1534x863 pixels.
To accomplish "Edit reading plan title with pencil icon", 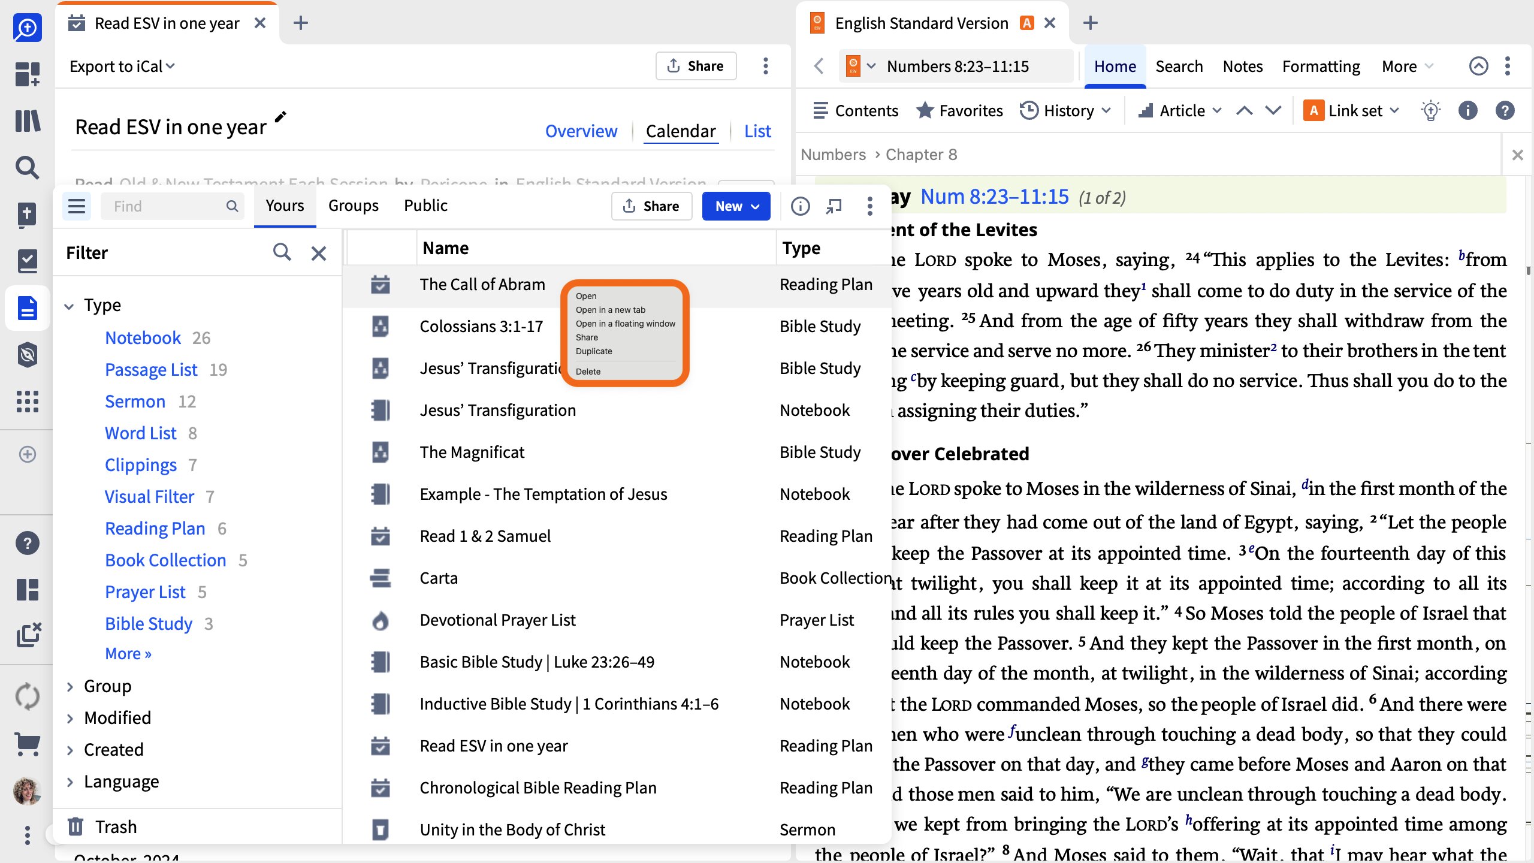I will point(280,116).
